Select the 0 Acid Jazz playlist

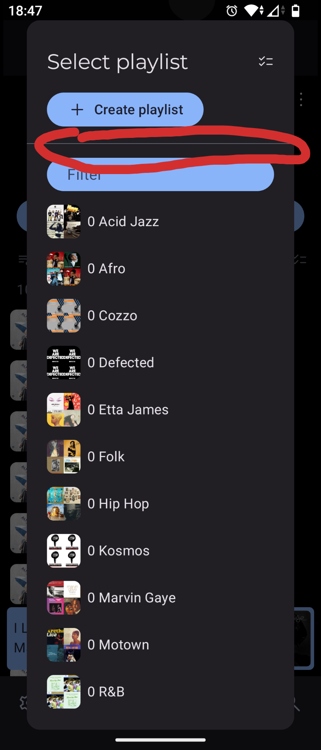(x=123, y=222)
